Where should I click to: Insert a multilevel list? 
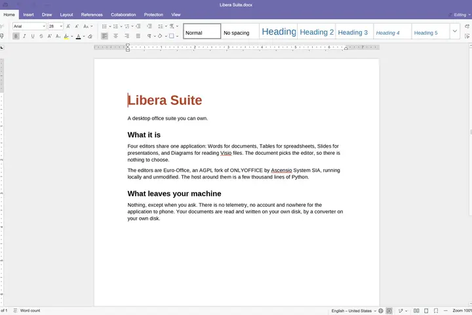(x=127, y=26)
